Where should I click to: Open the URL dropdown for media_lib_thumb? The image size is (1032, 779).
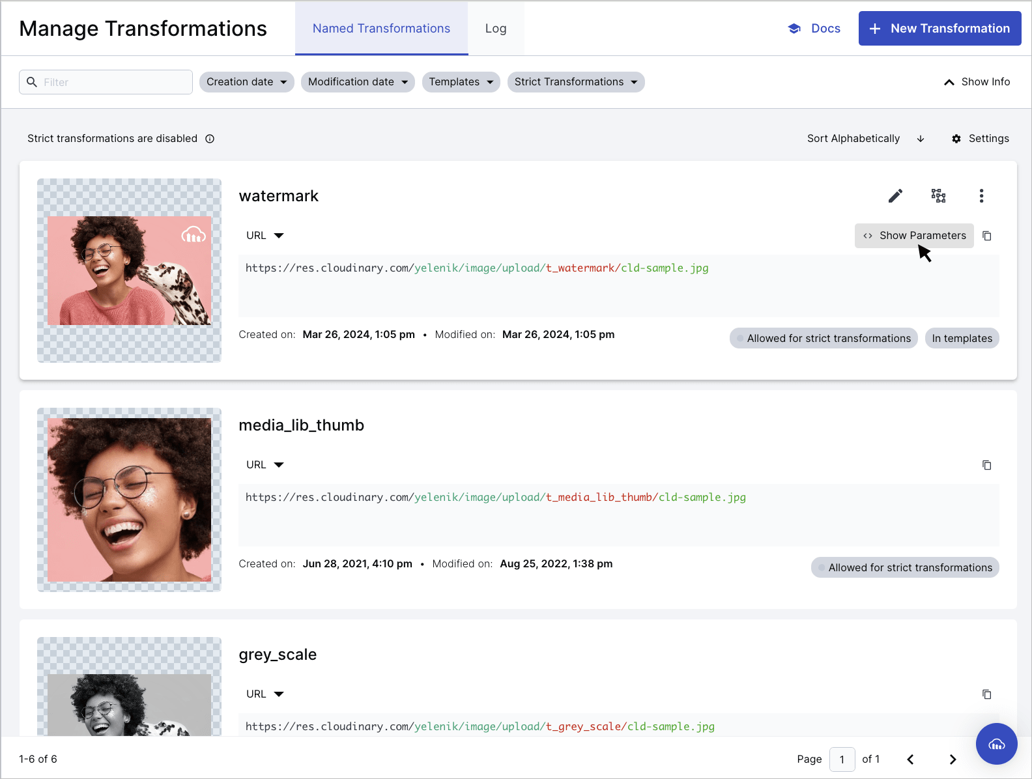click(x=265, y=465)
